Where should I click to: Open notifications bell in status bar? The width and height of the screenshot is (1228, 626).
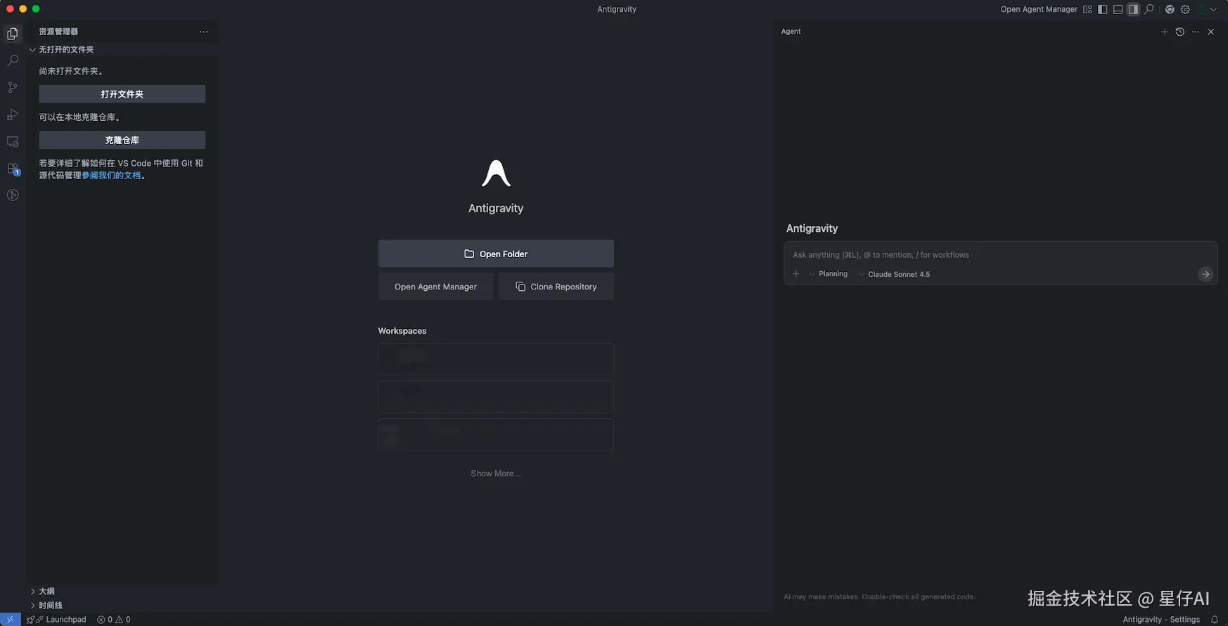pos(1215,620)
